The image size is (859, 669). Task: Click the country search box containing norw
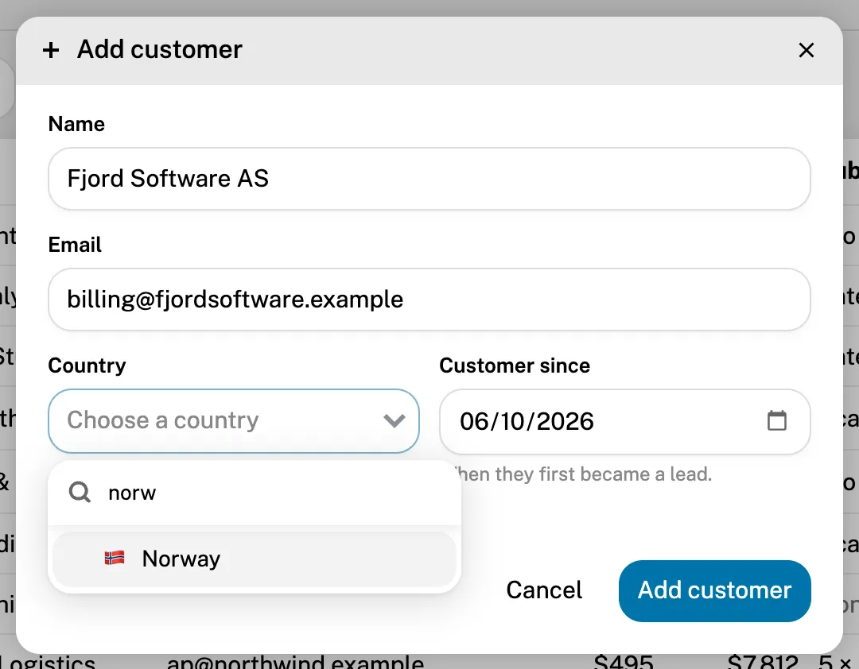click(255, 493)
